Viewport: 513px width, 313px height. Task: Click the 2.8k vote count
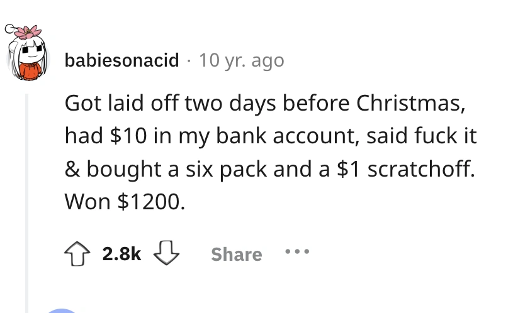(121, 254)
